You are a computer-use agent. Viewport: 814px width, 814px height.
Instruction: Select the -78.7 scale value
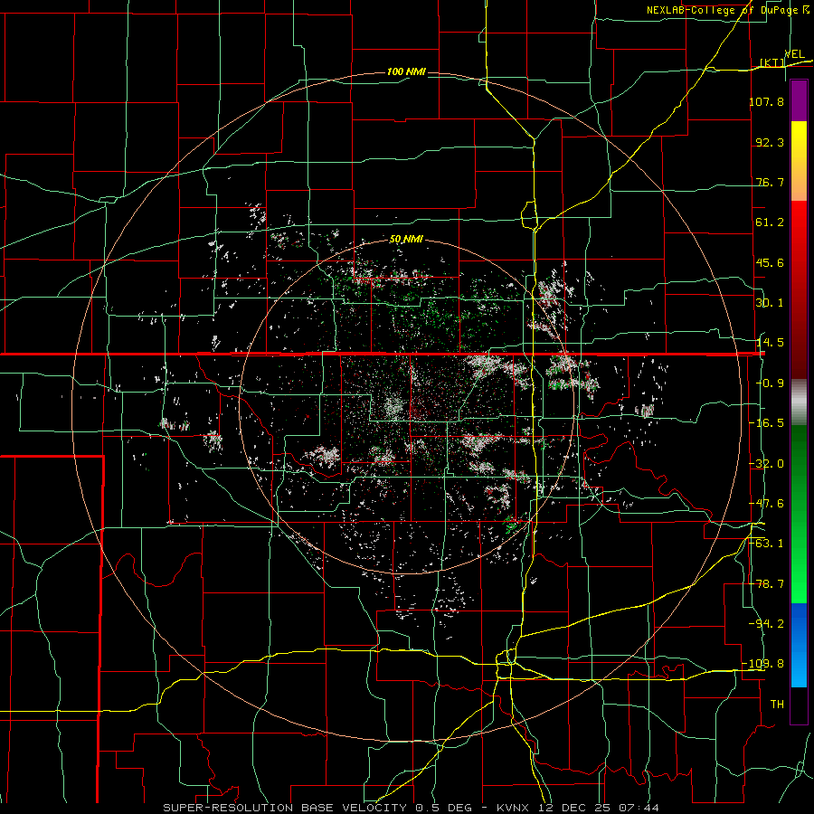click(x=767, y=584)
